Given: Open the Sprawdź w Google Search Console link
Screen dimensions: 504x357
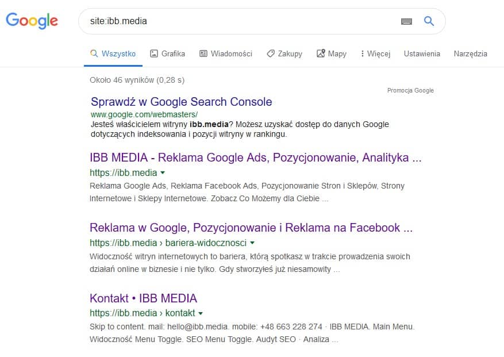Looking at the screenshot, I should tap(180, 102).
